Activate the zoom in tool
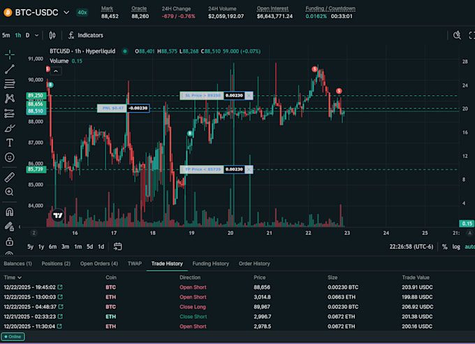The width and height of the screenshot is (475, 344). point(10,192)
